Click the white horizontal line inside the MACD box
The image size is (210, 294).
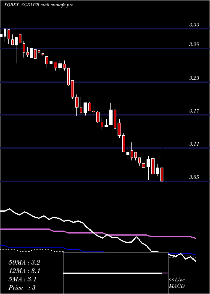[113, 273]
